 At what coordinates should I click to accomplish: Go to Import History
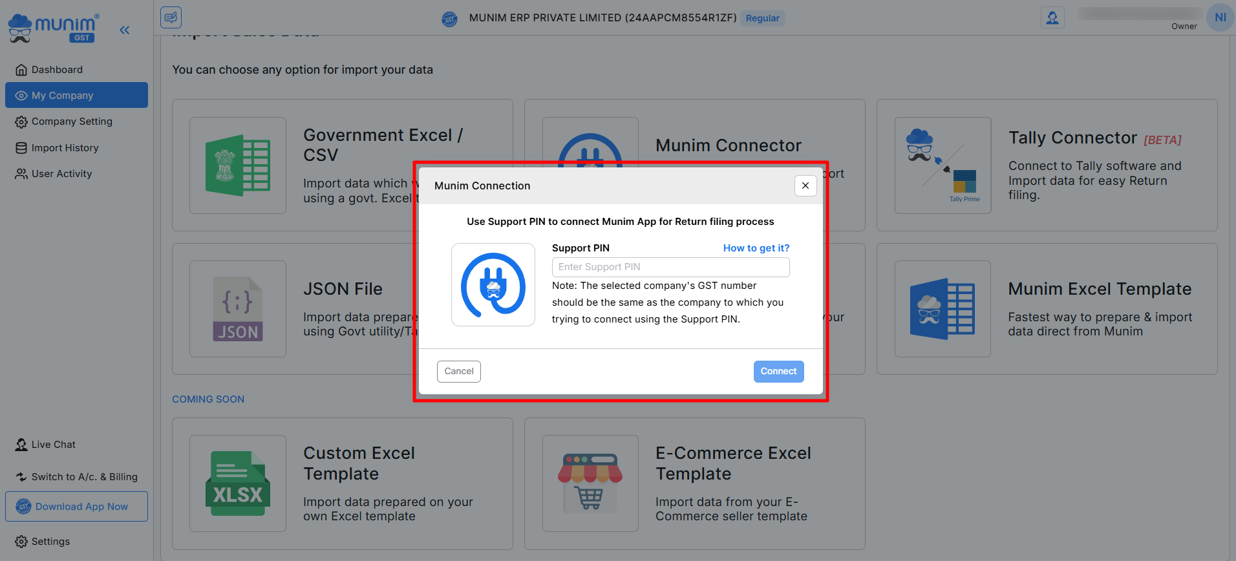(65, 148)
